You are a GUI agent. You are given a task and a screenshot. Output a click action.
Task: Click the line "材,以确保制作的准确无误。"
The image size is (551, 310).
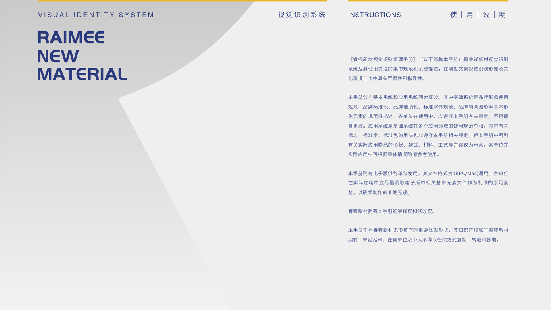[x=380, y=192]
